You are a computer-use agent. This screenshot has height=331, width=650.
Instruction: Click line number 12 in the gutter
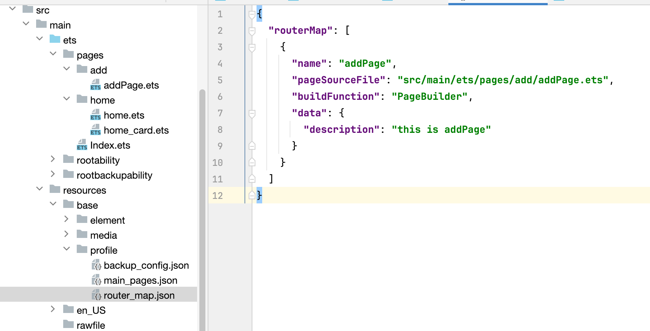(x=217, y=196)
